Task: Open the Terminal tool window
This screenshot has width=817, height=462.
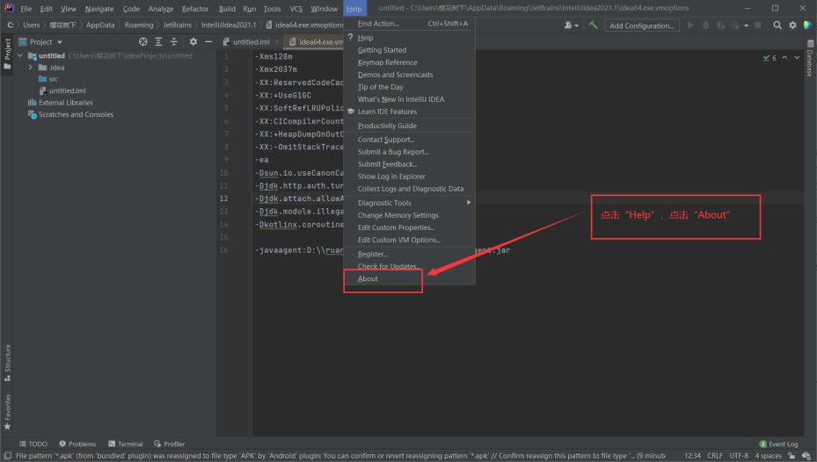Action: (x=126, y=444)
